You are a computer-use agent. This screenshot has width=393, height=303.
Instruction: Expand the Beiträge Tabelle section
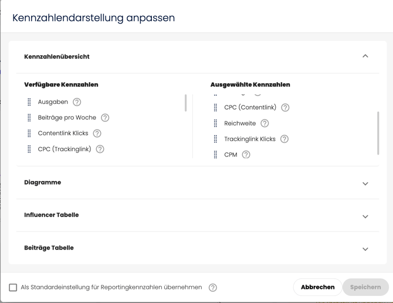point(365,249)
